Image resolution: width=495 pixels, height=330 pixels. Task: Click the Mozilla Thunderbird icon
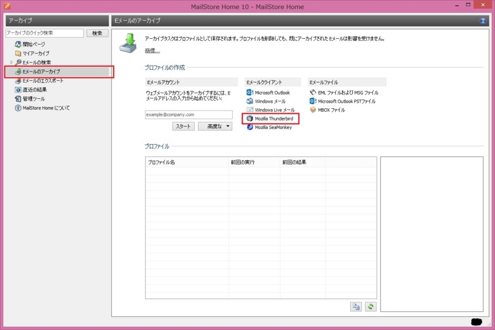[x=250, y=119]
